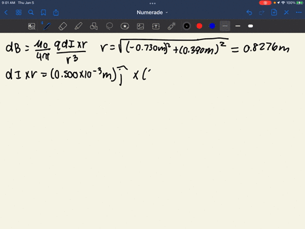Image resolution: width=305 pixels, height=229 pixels.
Task: Select the Lasso tool
Action: click(x=109, y=26)
